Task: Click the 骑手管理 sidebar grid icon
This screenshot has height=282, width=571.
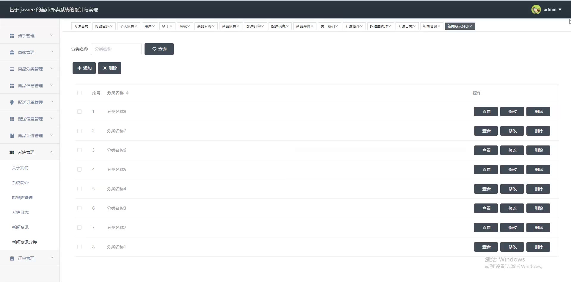Action: (12, 36)
